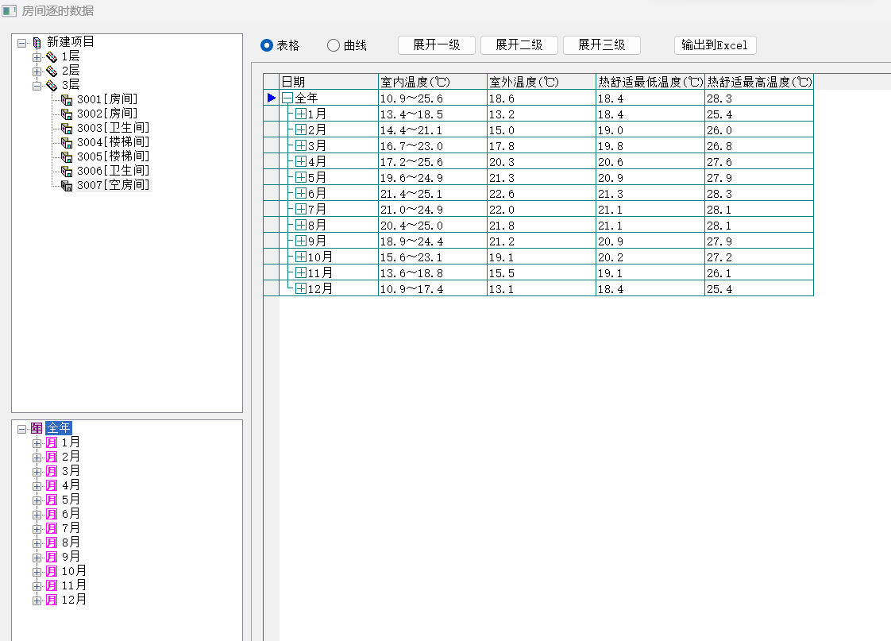Click the room icon beside 3001[房间]
Image resolution: width=891 pixels, height=641 pixels.
click(x=67, y=100)
